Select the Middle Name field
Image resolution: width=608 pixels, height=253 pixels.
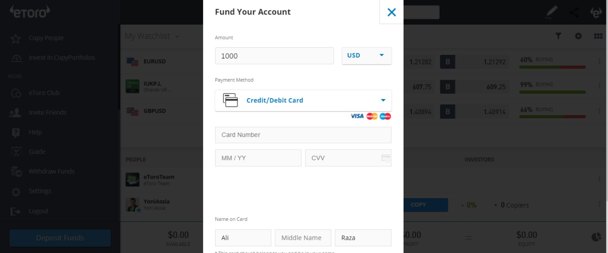pyautogui.click(x=303, y=238)
